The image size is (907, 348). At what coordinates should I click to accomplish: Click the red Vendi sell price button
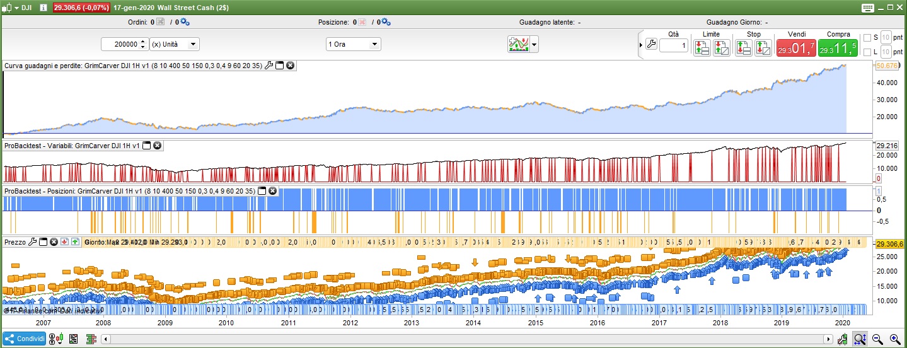point(795,47)
